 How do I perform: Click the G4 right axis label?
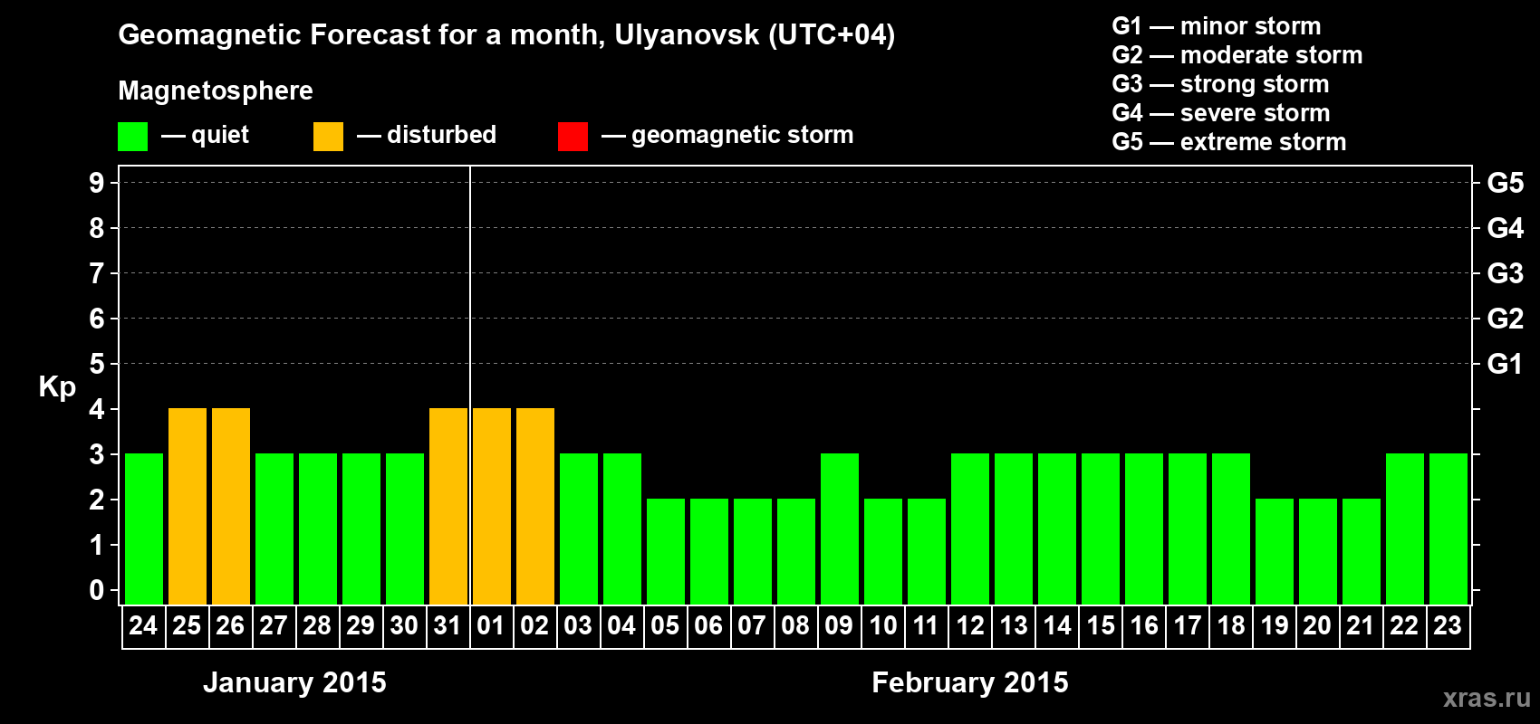(1506, 228)
